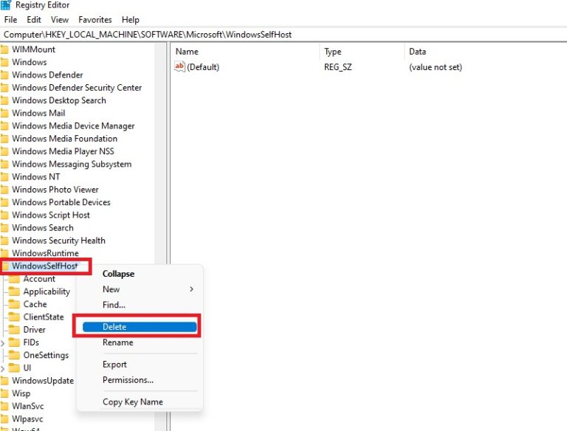Click the FIDs subkey folder icon

click(x=14, y=342)
